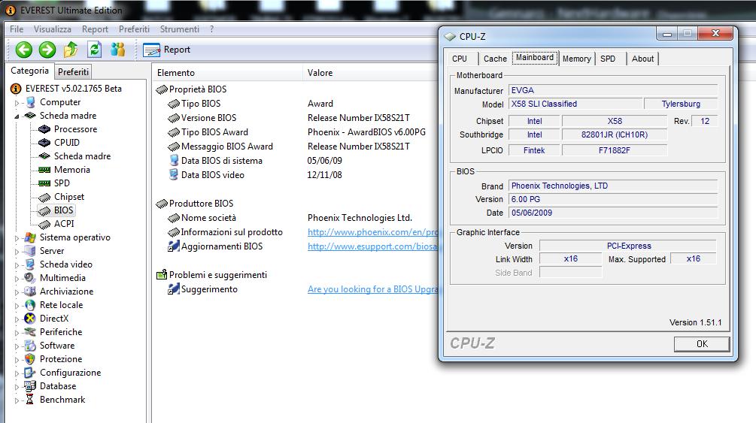Open the File menu in EVEREST

pos(17,29)
